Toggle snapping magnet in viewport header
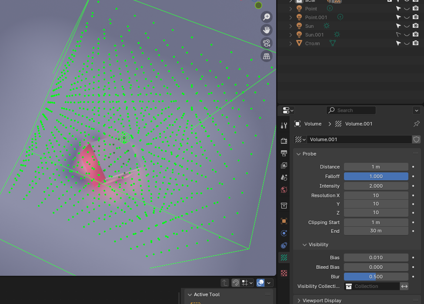This screenshot has width=424, height=304. point(236,283)
